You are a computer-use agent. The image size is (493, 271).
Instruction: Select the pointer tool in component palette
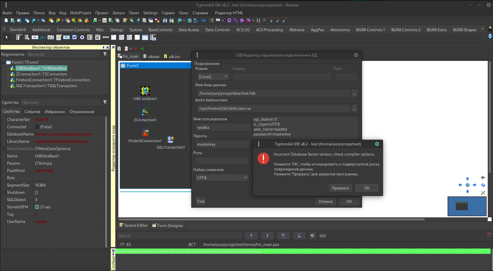tap(7, 37)
